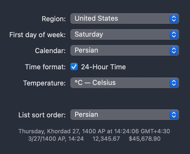
Task: Click the blue arrows on the Calendar popup
Action: click(174, 50)
